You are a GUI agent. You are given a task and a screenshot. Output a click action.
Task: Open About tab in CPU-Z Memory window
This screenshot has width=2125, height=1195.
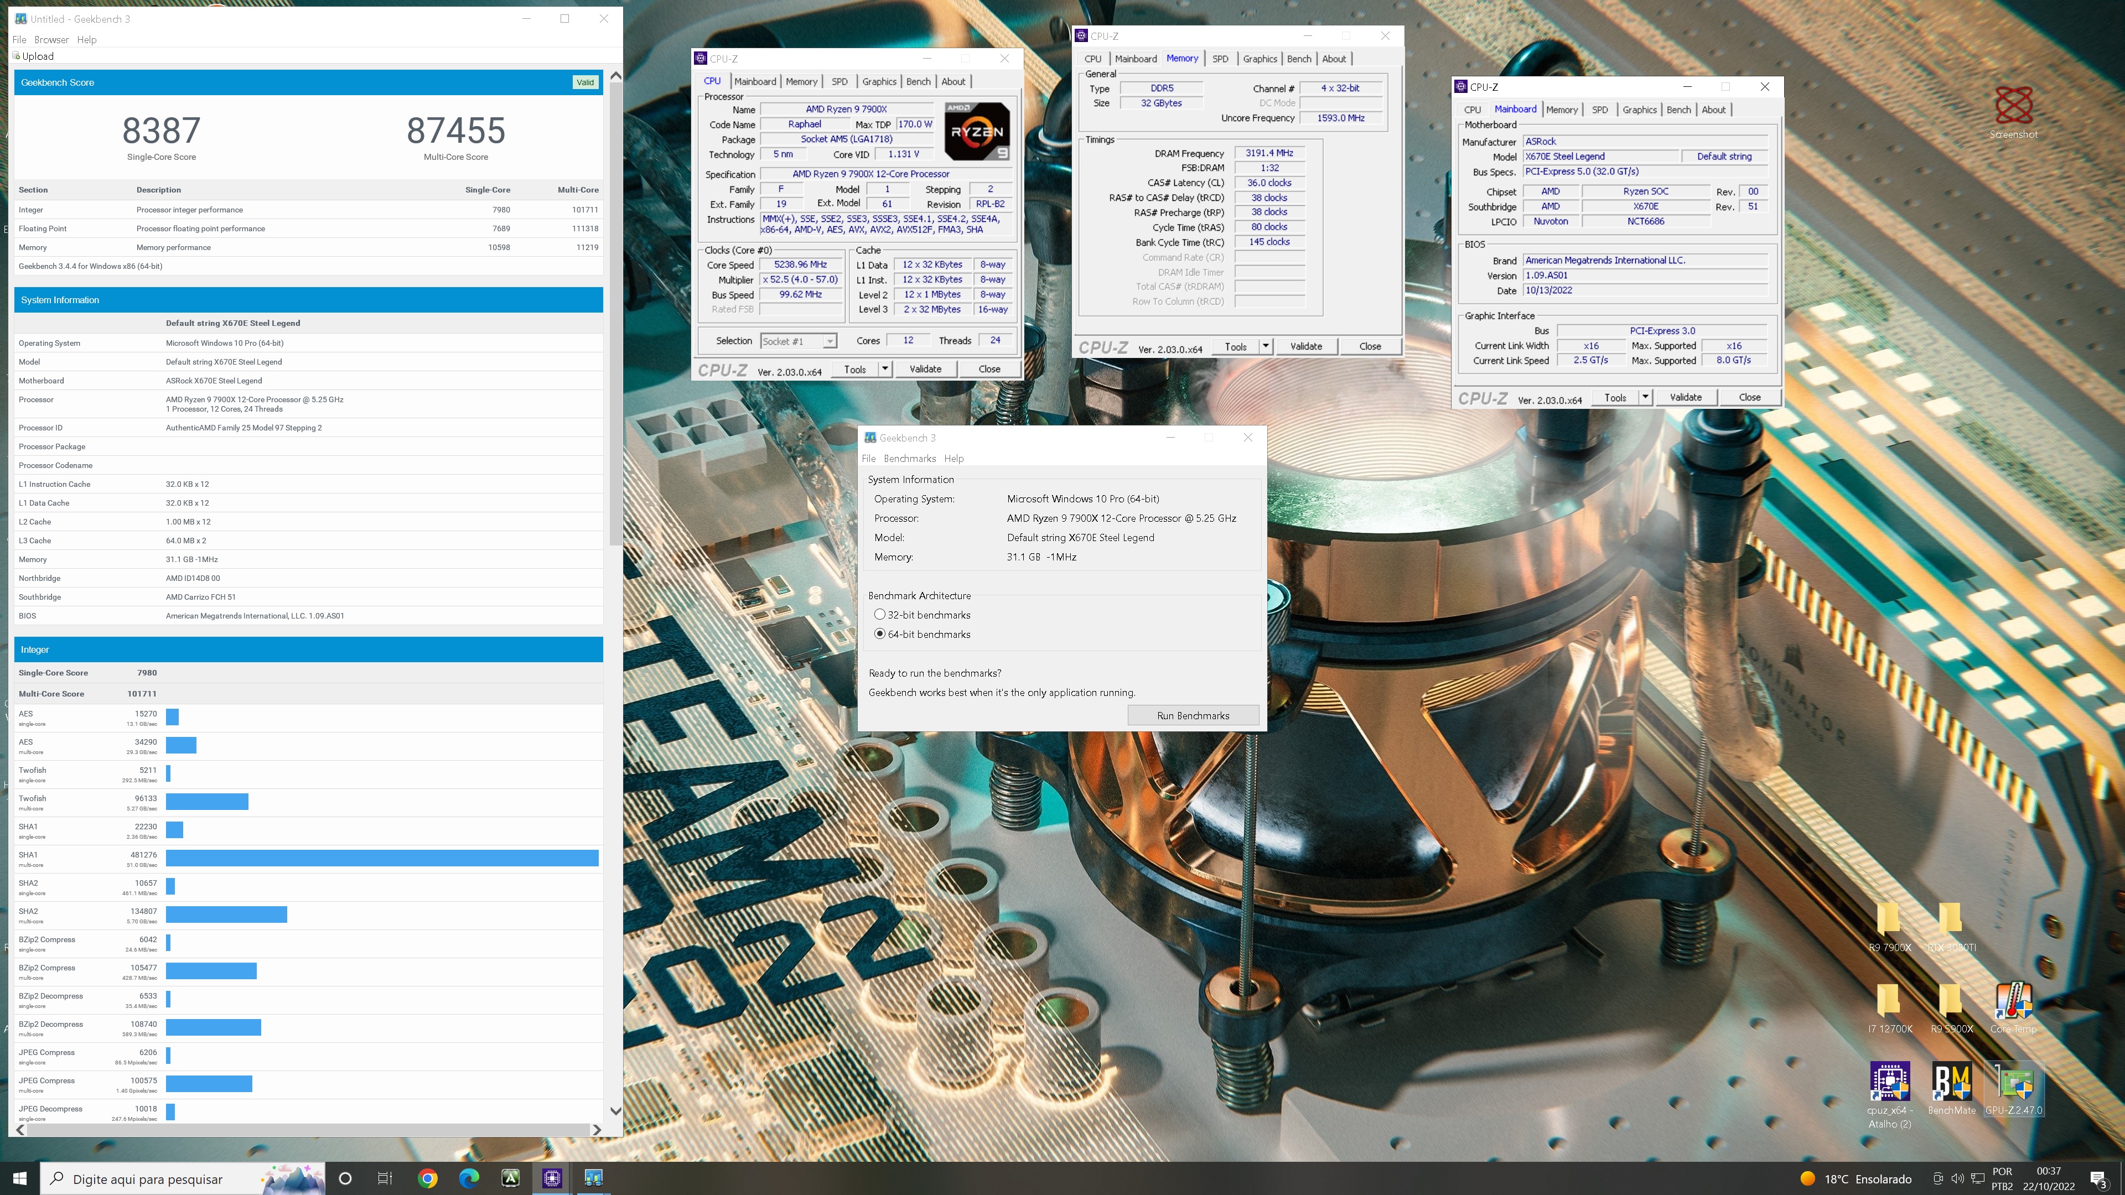click(x=1334, y=59)
